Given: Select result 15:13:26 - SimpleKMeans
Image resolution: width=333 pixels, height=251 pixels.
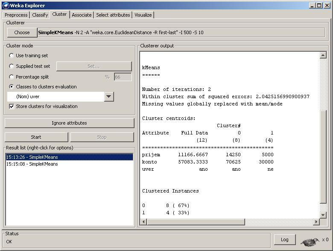Looking at the screenshot, I should click(x=70, y=157).
